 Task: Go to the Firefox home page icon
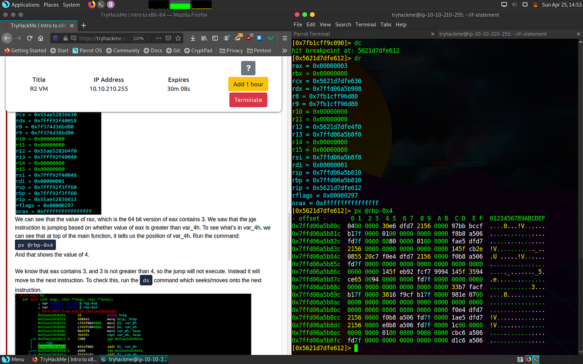click(40, 38)
